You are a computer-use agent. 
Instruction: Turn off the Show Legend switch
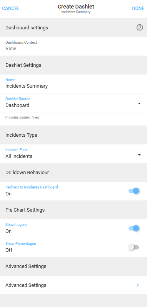coord(134,228)
